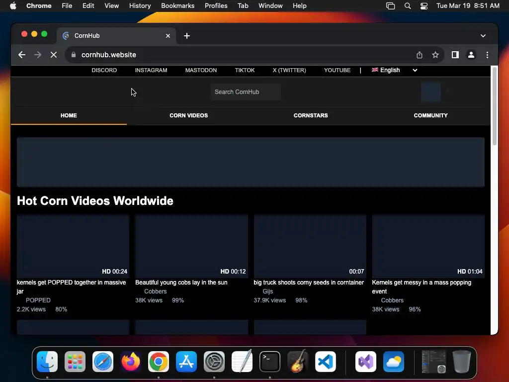Open the HD 01:04 video thumbnail
The height and width of the screenshot is (382, 509).
click(x=428, y=246)
